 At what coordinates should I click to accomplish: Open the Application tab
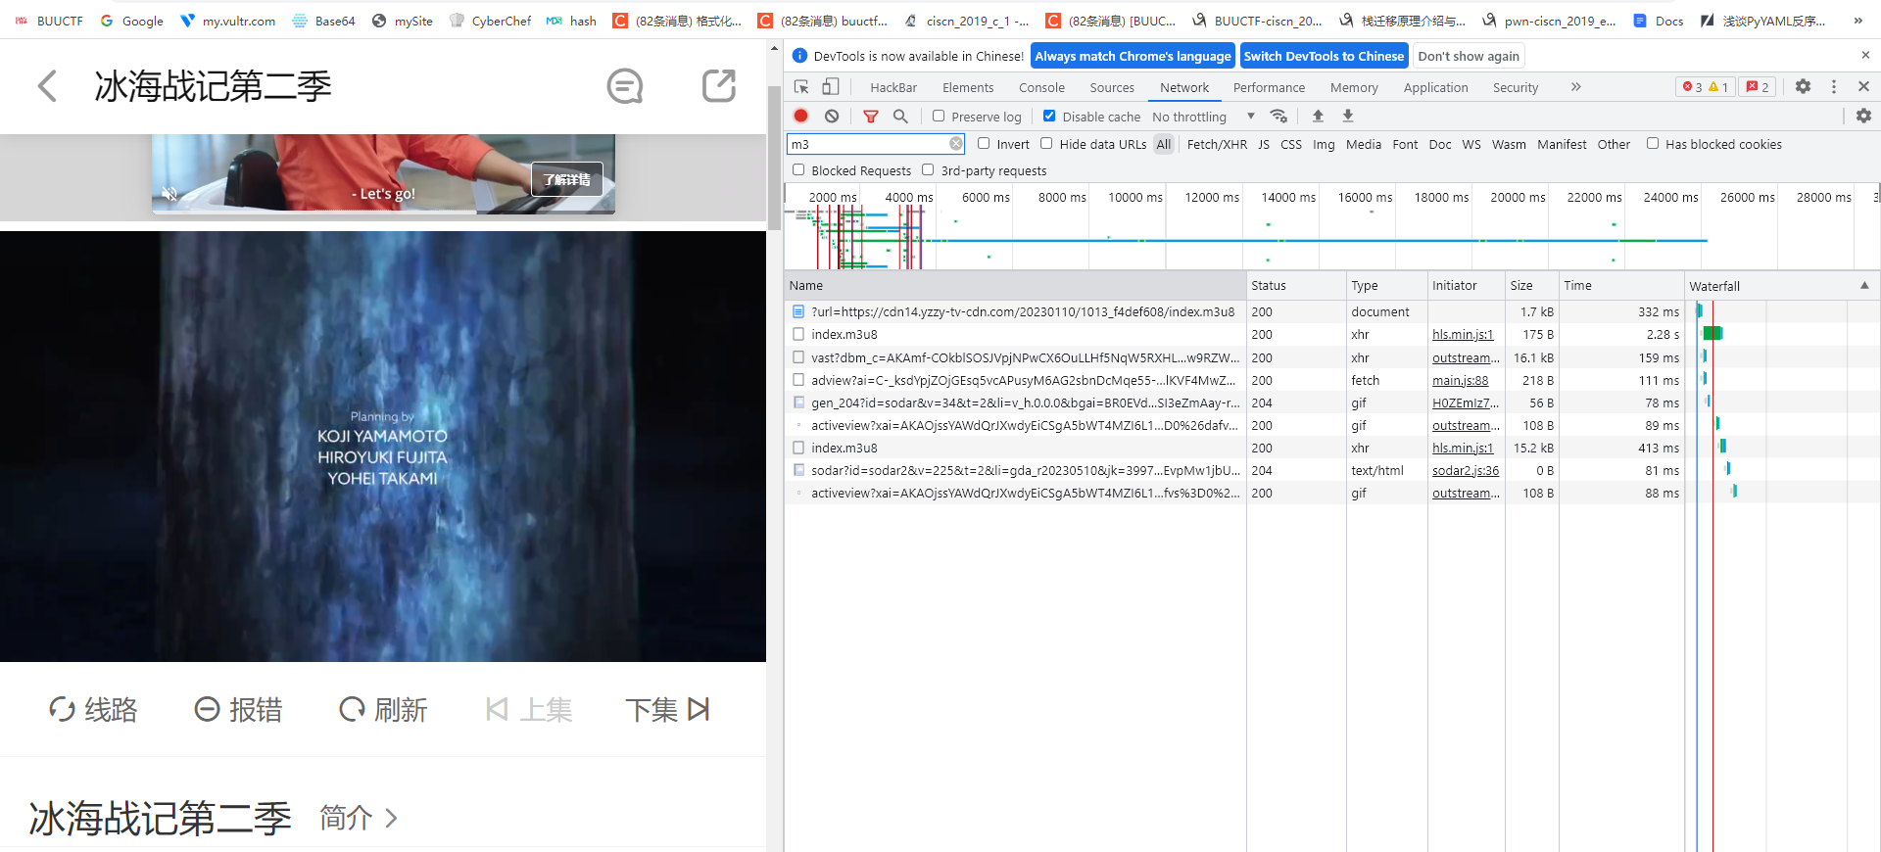[1435, 87]
